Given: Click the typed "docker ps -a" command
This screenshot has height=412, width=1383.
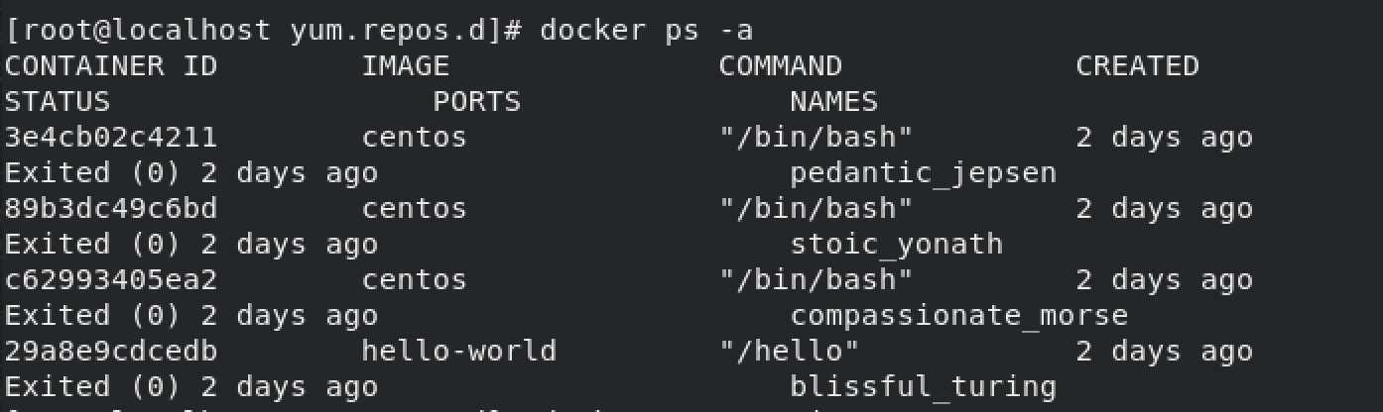Looking at the screenshot, I should (x=646, y=31).
